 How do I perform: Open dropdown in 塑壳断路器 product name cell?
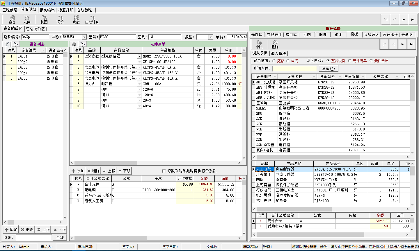point(140,56)
